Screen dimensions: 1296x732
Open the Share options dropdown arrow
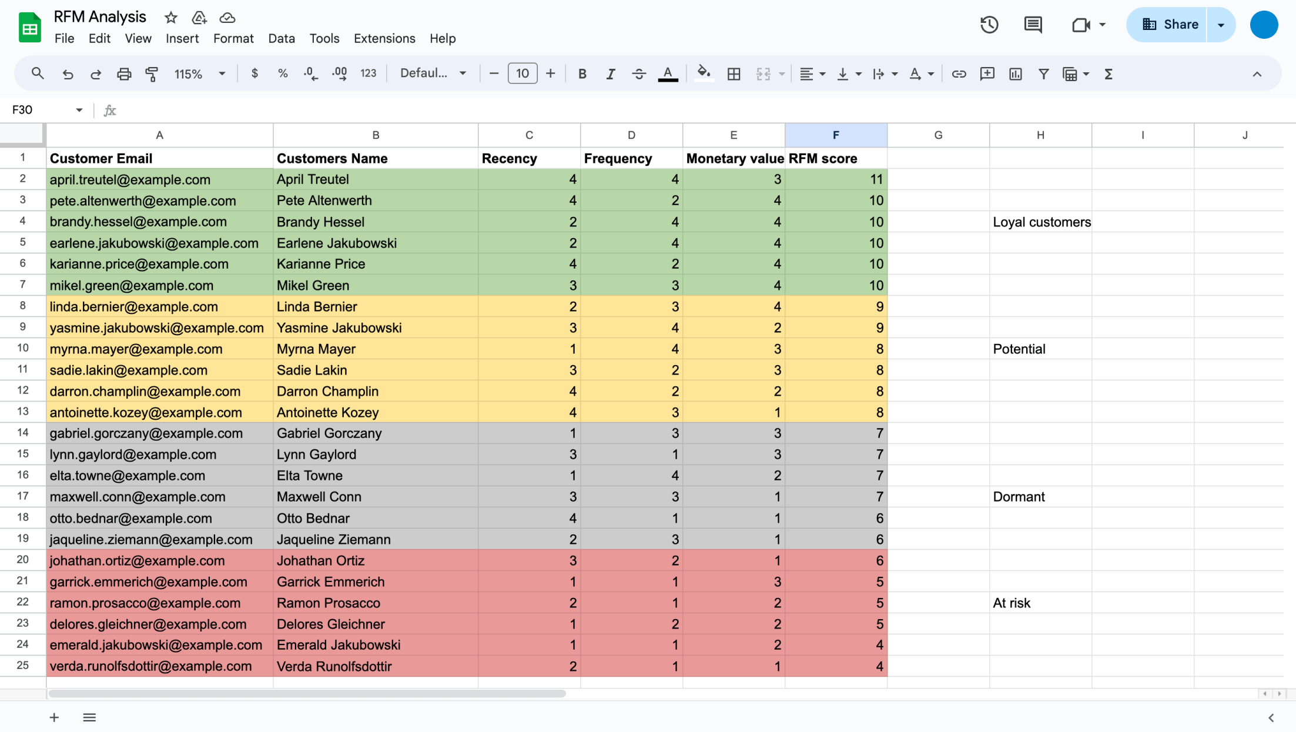1221,25
